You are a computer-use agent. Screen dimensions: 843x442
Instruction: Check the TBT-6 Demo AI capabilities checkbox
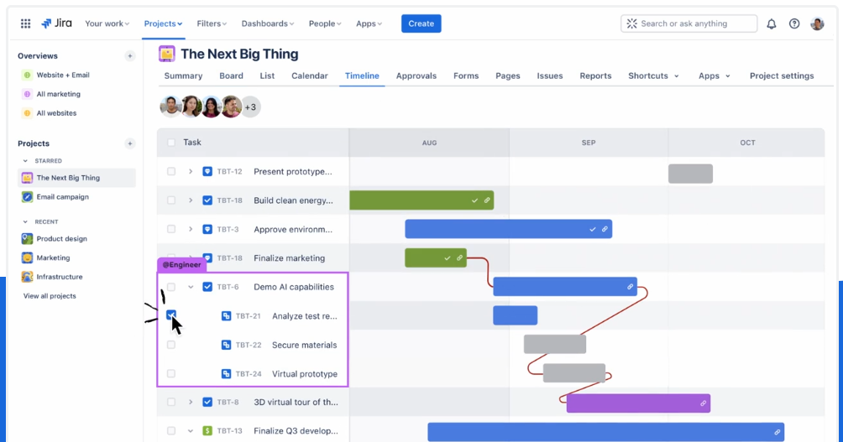coord(171,287)
